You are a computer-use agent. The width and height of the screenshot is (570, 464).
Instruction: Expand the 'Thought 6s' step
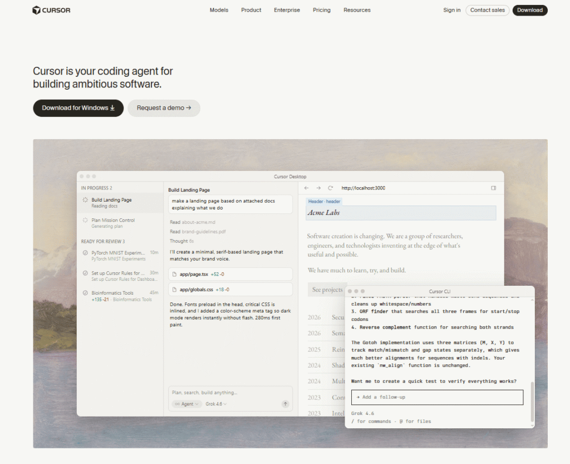[181, 241]
